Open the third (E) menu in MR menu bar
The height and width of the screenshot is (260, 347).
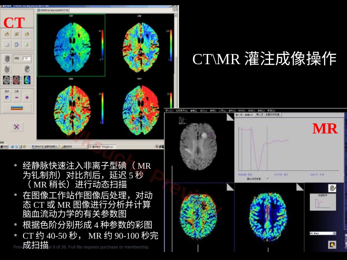(194, 111)
